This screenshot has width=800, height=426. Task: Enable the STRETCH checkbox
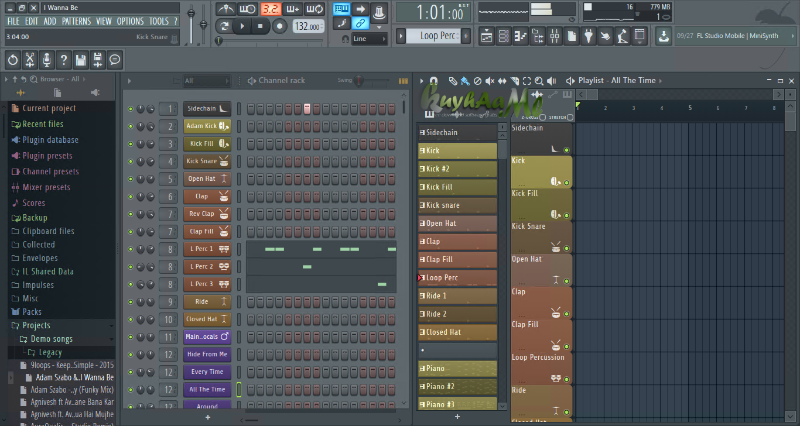pos(570,118)
